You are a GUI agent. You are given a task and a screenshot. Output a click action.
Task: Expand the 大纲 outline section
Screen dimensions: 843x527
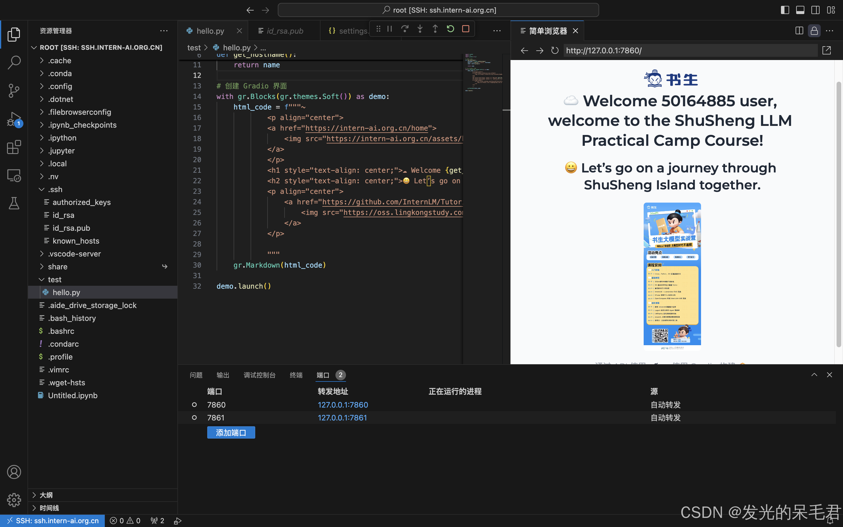(46, 495)
